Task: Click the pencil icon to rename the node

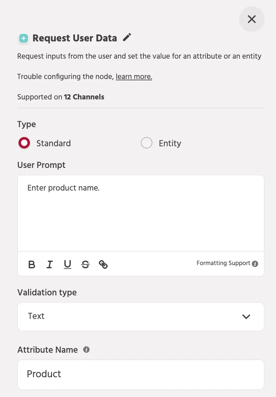Action: click(x=127, y=37)
